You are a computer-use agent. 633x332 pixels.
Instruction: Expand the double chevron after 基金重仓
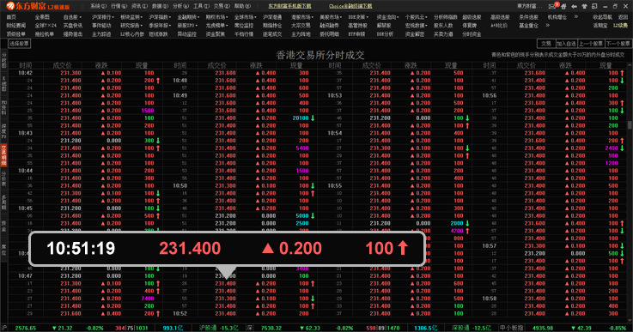[x=548, y=26]
